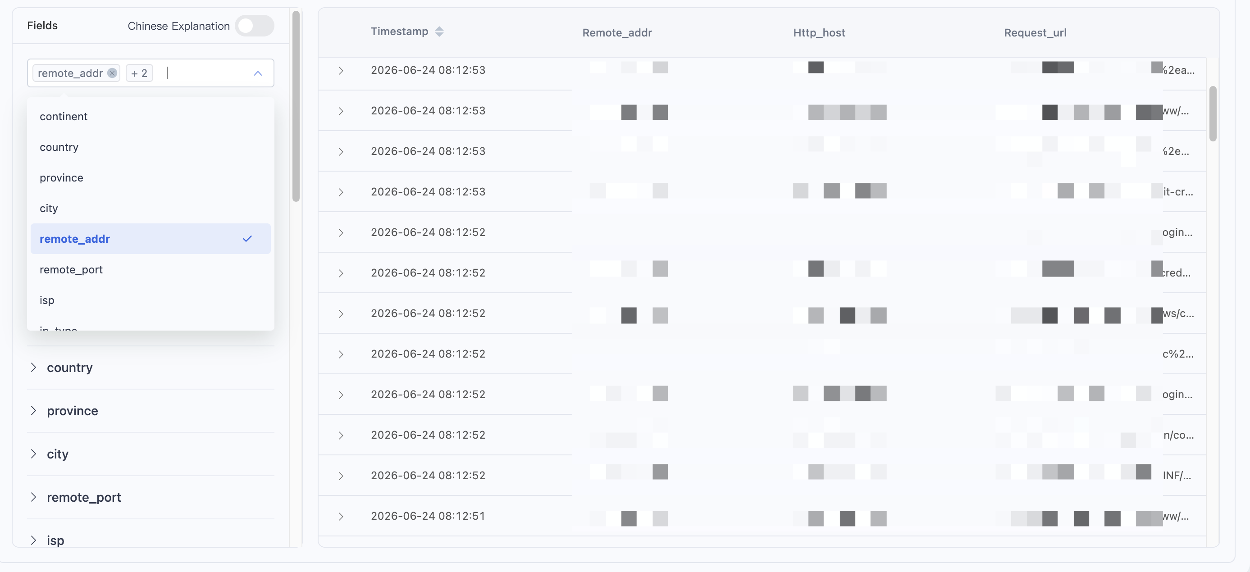Image resolution: width=1250 pixels, height=572 pixels.
Task: Expand the row with URL ending c%2...
Action: [x=341, y=354]
